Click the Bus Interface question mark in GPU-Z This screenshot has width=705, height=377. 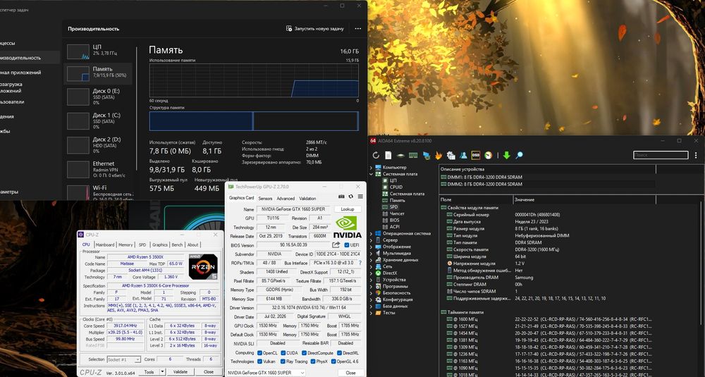click(x=360, y=263)
